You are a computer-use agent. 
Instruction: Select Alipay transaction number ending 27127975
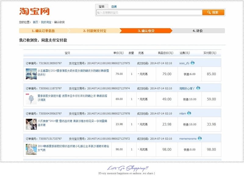coord(109,63)
